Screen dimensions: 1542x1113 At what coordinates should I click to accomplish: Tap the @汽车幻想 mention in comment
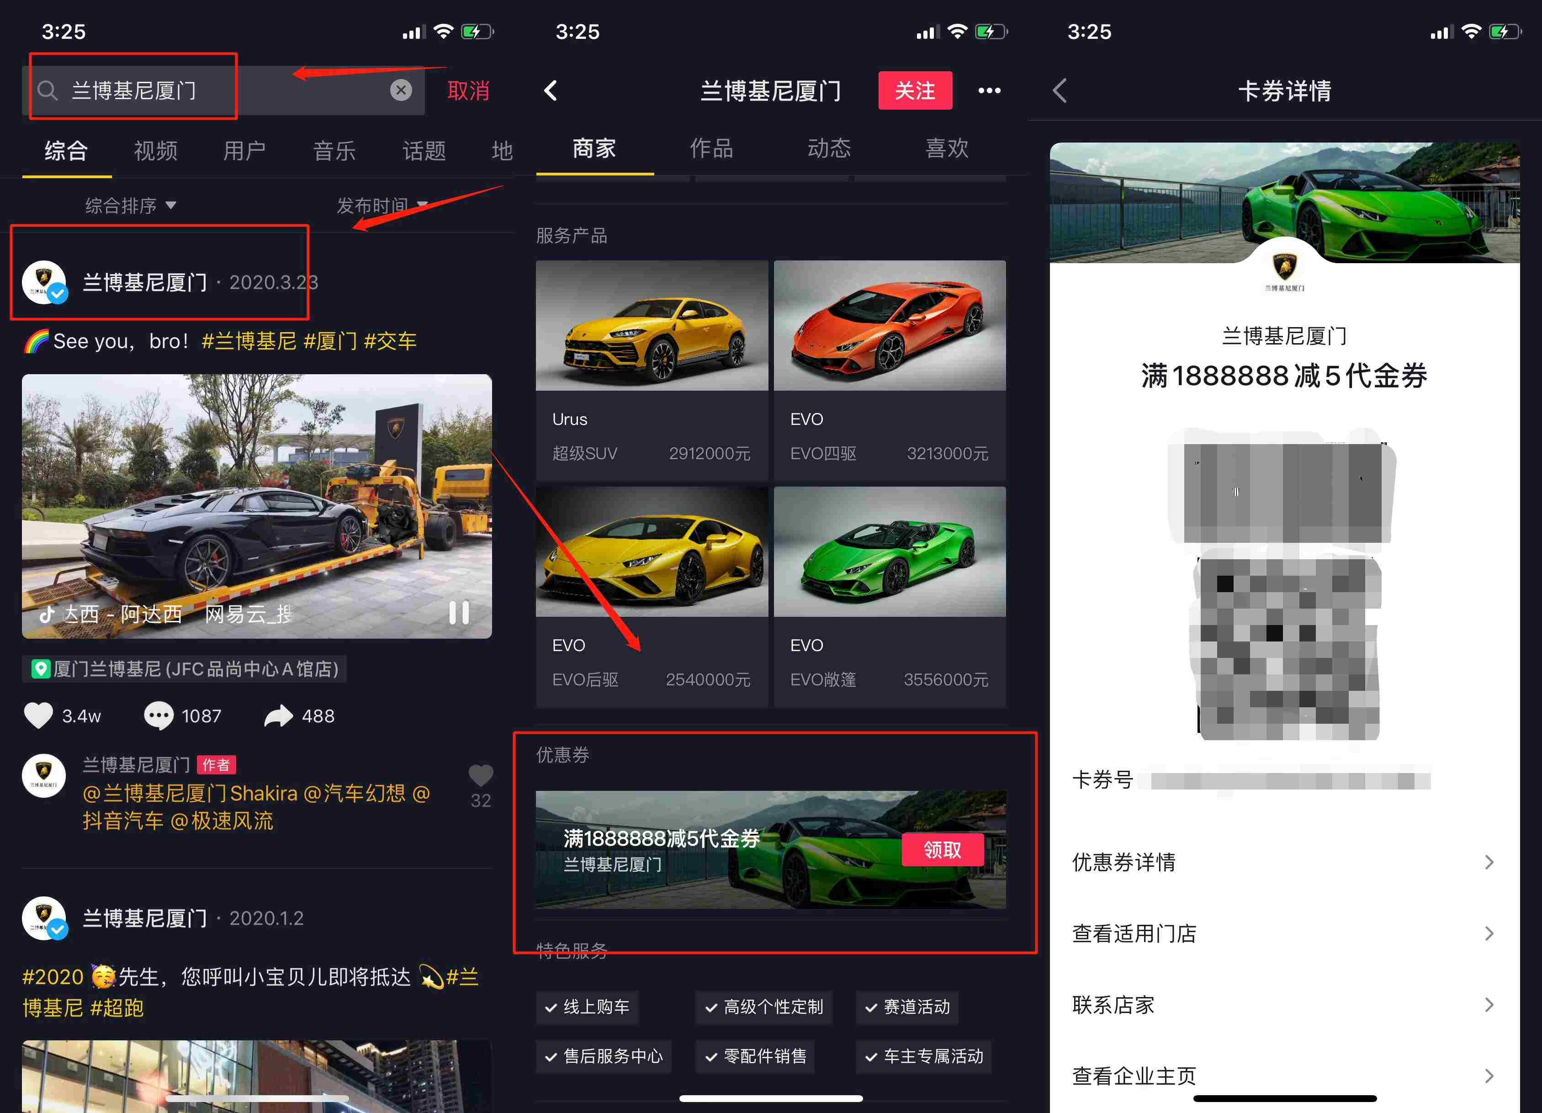(354, 794)
